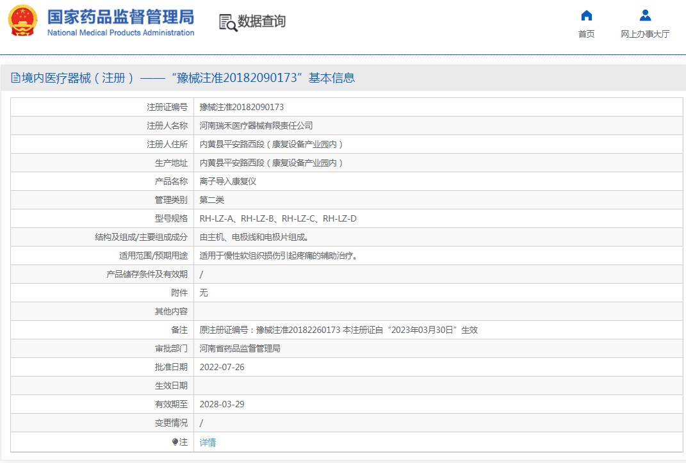
Task: Click the 注册人名称 label
Action: coord(167,126)
